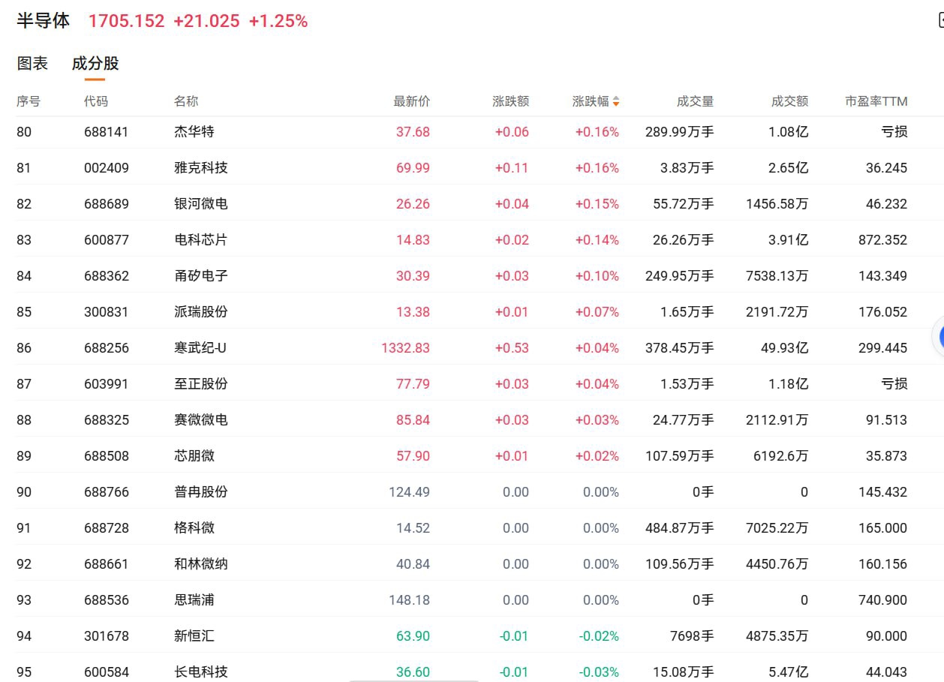
Task: Open 银河微电 stock details
Action: click(x=200, y=204)
